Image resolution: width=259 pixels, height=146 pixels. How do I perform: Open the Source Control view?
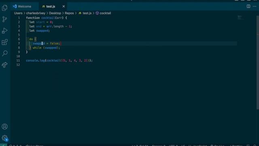click(4, 19)
